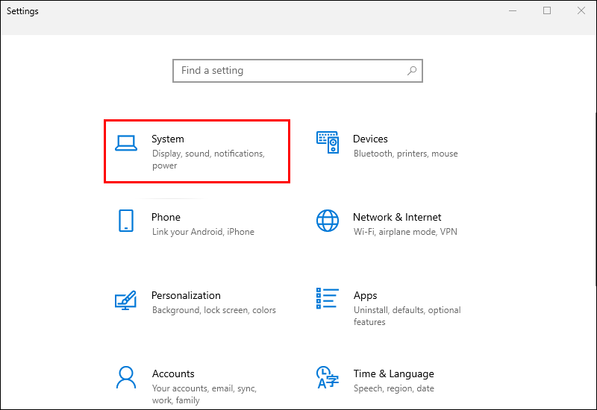Open Network & Internet settings title
The image size is (597, 410).
pos(397,217)
